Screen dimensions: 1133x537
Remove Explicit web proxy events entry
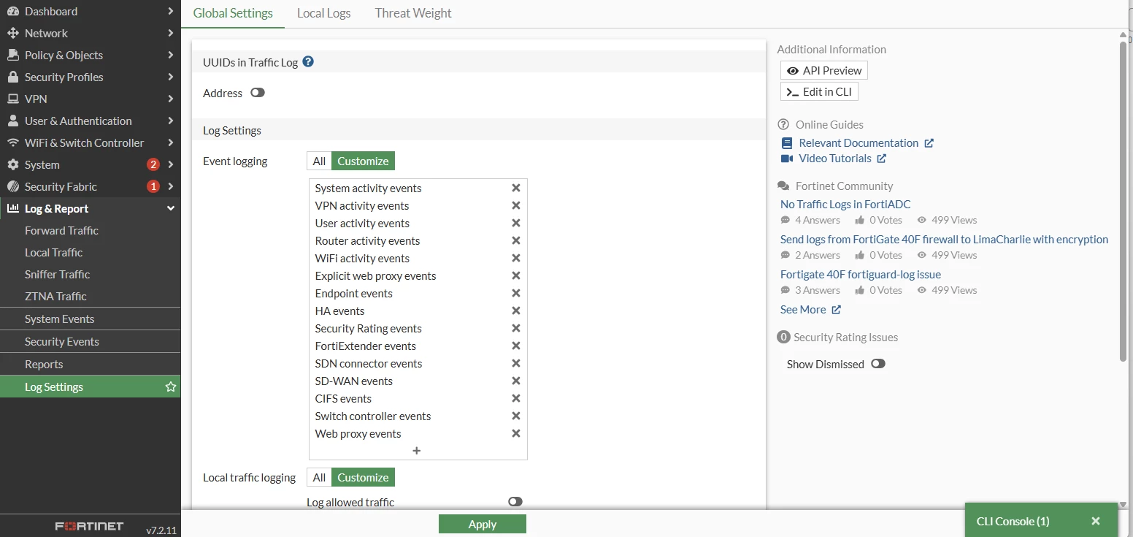point(515,275)
